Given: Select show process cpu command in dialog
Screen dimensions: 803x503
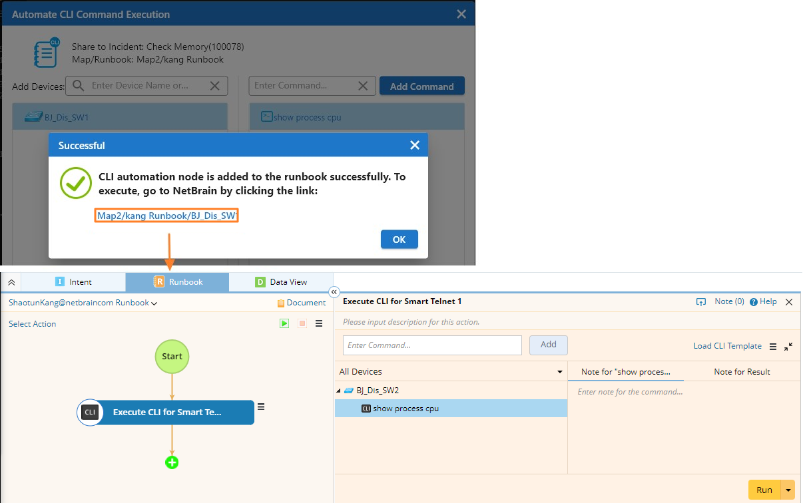Looking at the screenshot, I should (x=357, y=117).
